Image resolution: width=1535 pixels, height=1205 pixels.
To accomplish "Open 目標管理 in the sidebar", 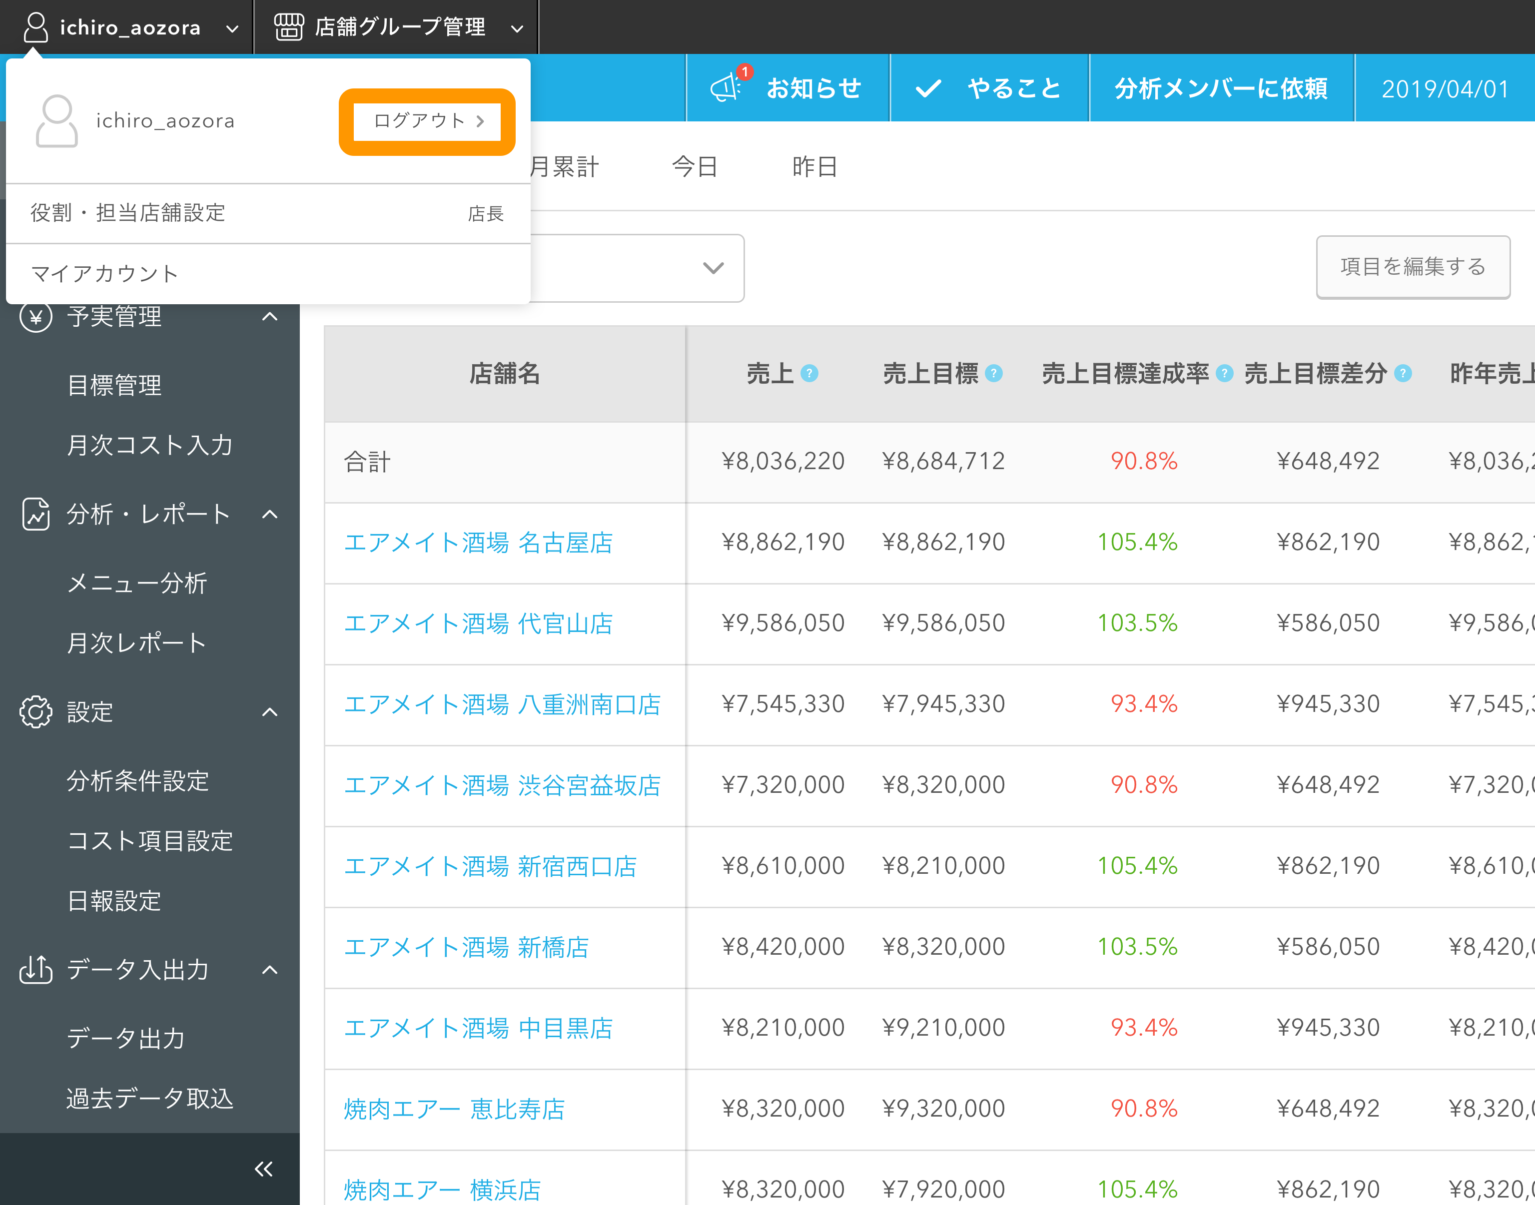I will (x=114, y=385).
